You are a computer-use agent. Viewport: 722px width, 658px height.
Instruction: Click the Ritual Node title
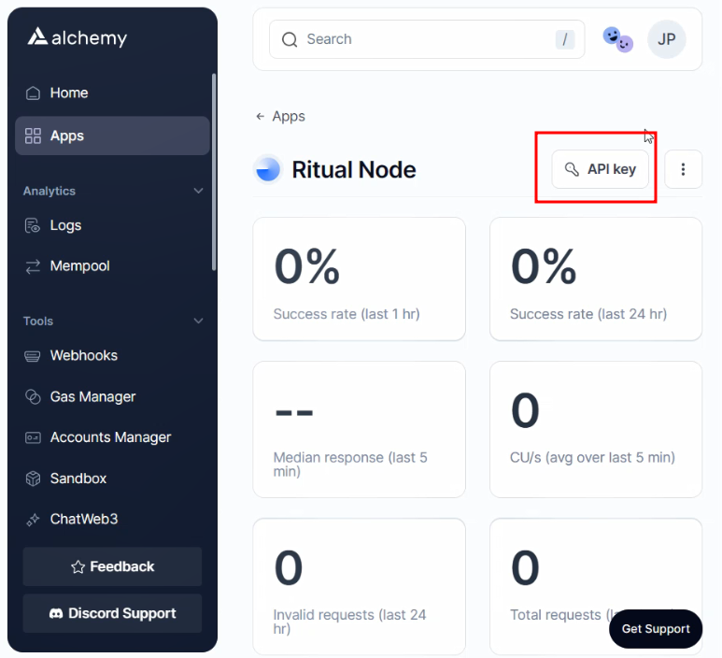point(354,169)
